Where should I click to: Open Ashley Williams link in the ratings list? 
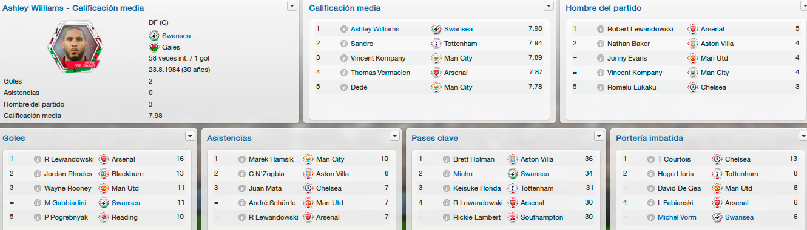(x=383, y=29)
